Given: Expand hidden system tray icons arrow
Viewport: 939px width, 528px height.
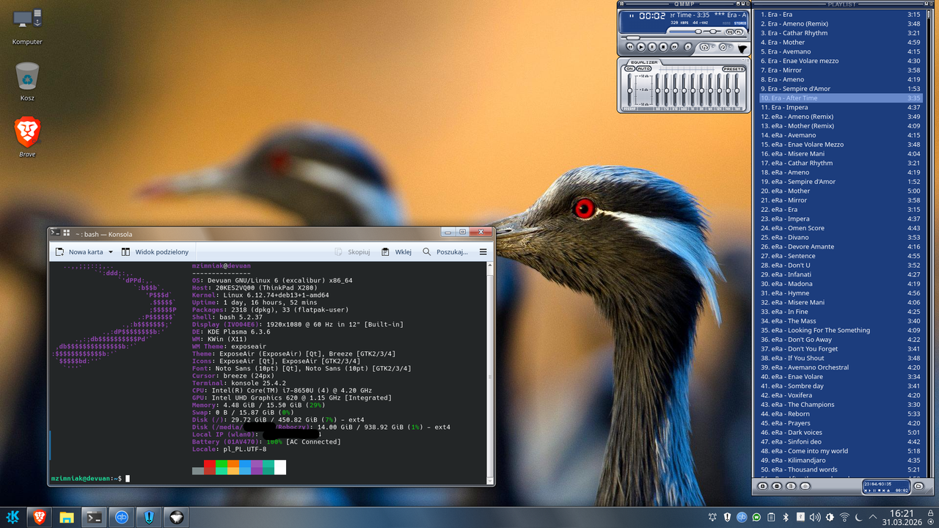Looking at the screenshot, I should coord(874,518).
